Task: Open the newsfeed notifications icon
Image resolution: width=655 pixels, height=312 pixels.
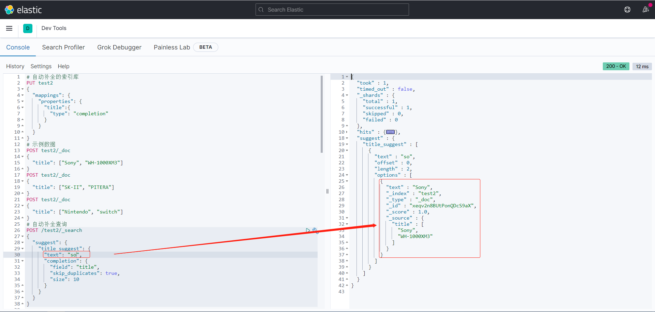Action: pos(645,10)
